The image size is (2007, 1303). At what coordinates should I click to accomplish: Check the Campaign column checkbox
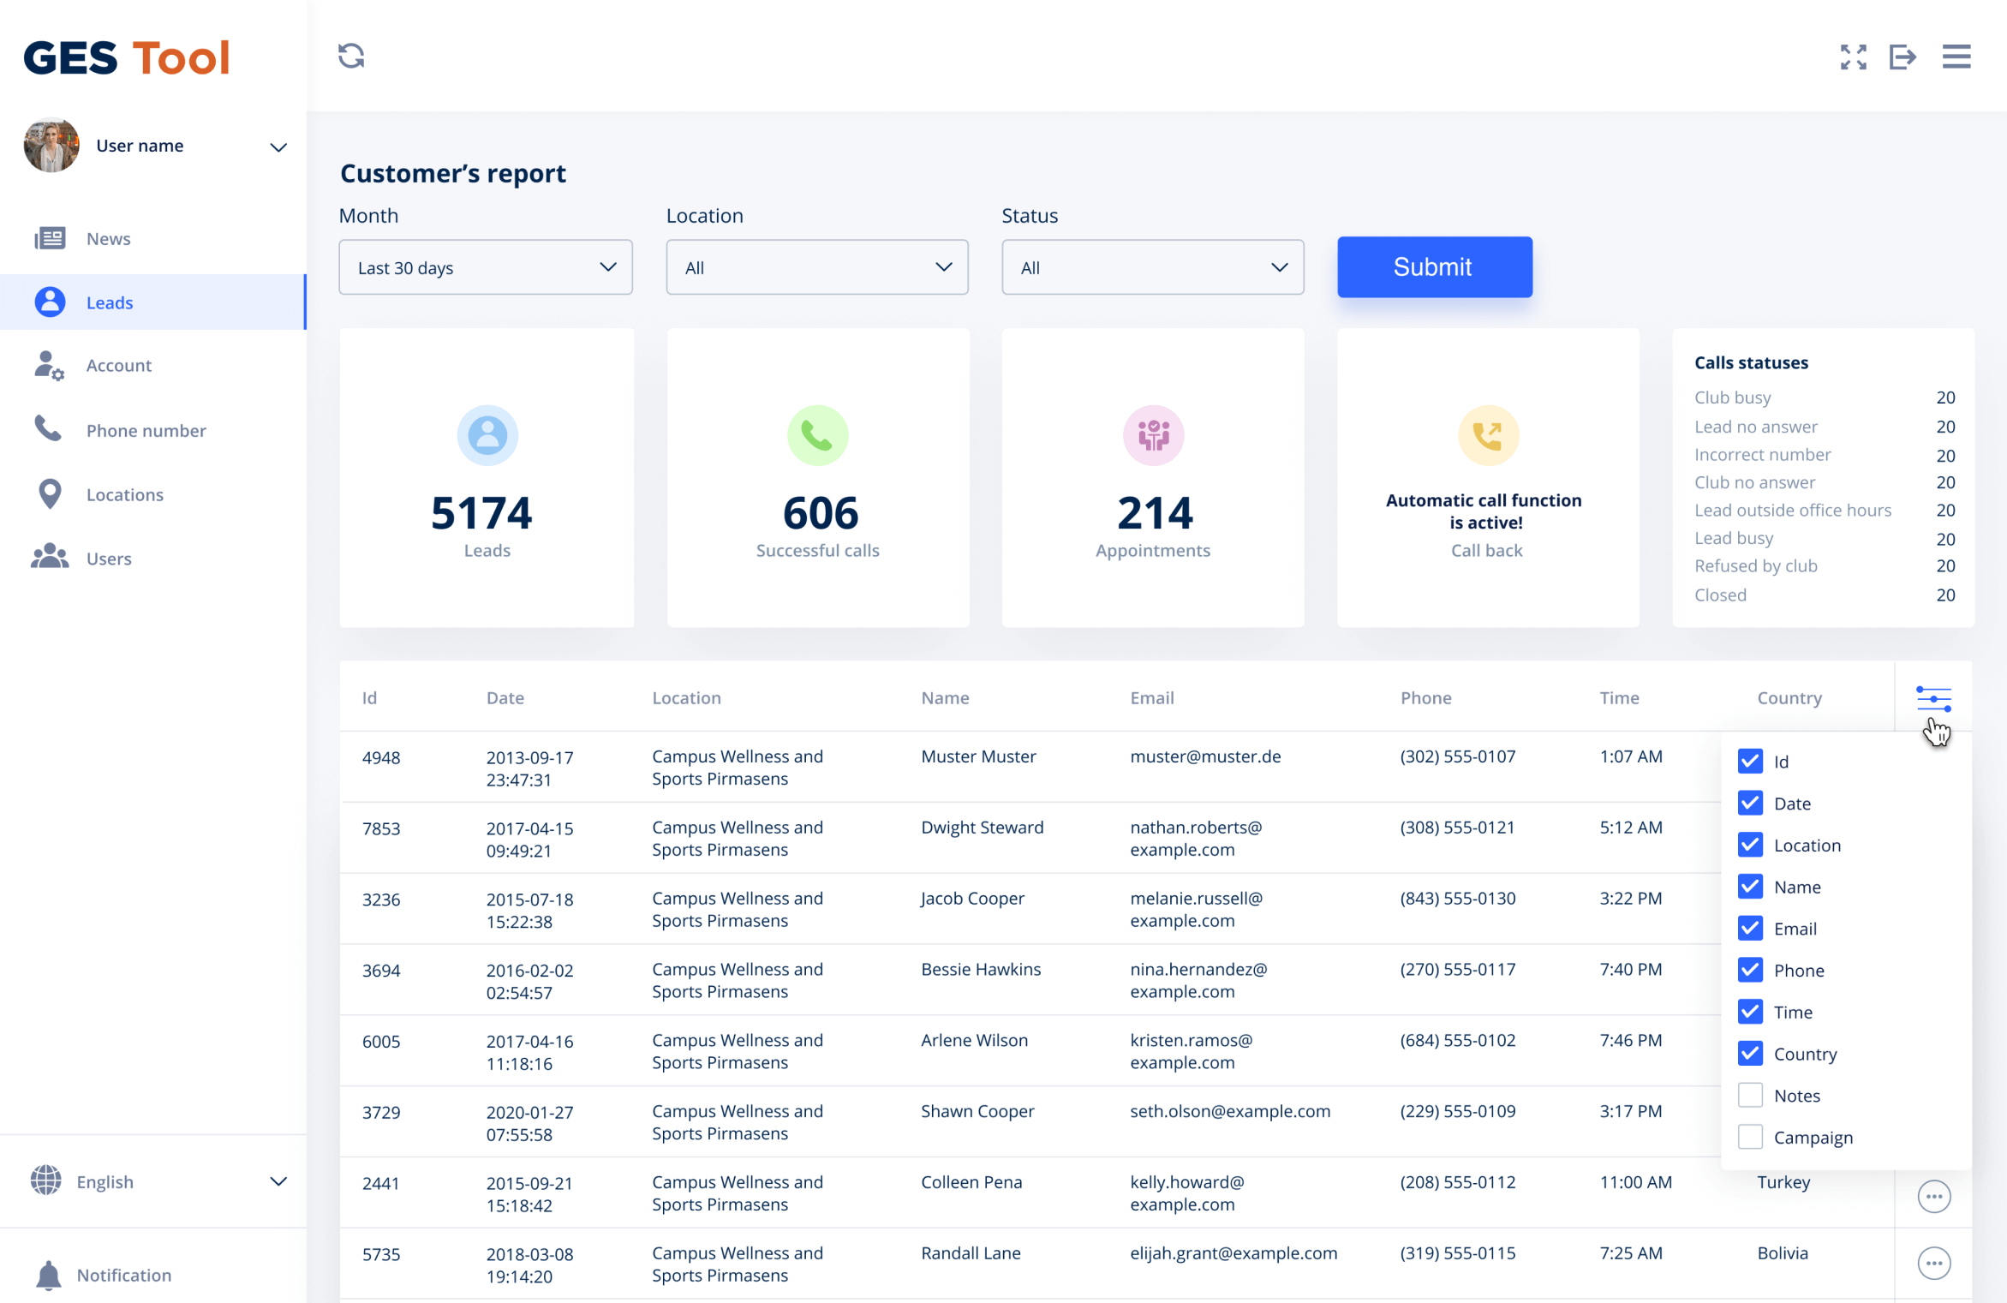point(1750,1137)
